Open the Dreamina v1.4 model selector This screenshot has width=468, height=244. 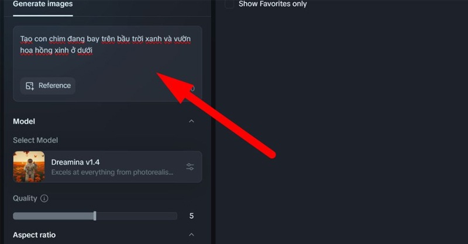(x=108, y=166)
